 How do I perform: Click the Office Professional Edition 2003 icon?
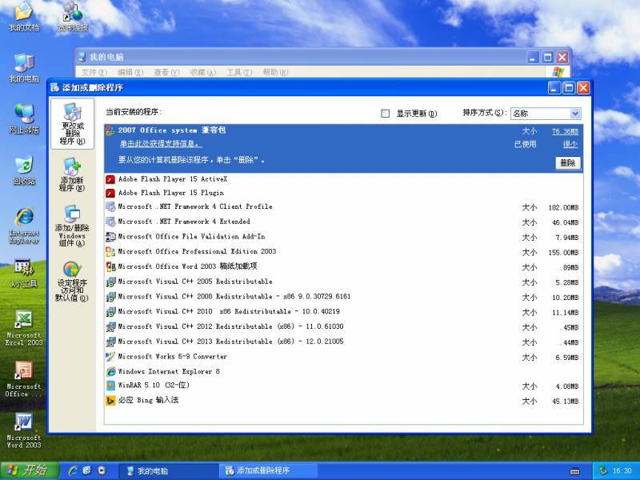(x=110, y=252)
